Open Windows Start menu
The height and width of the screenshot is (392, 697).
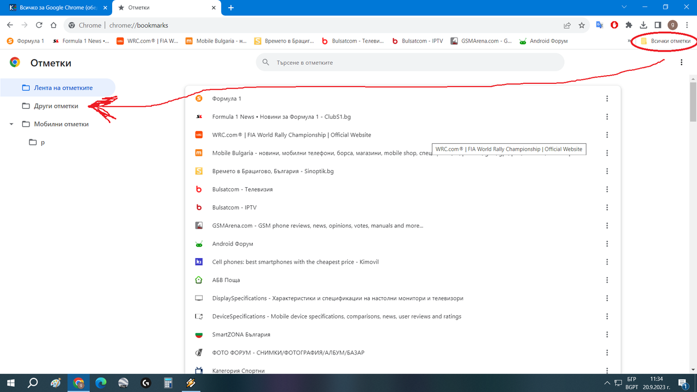click(10, 383)
